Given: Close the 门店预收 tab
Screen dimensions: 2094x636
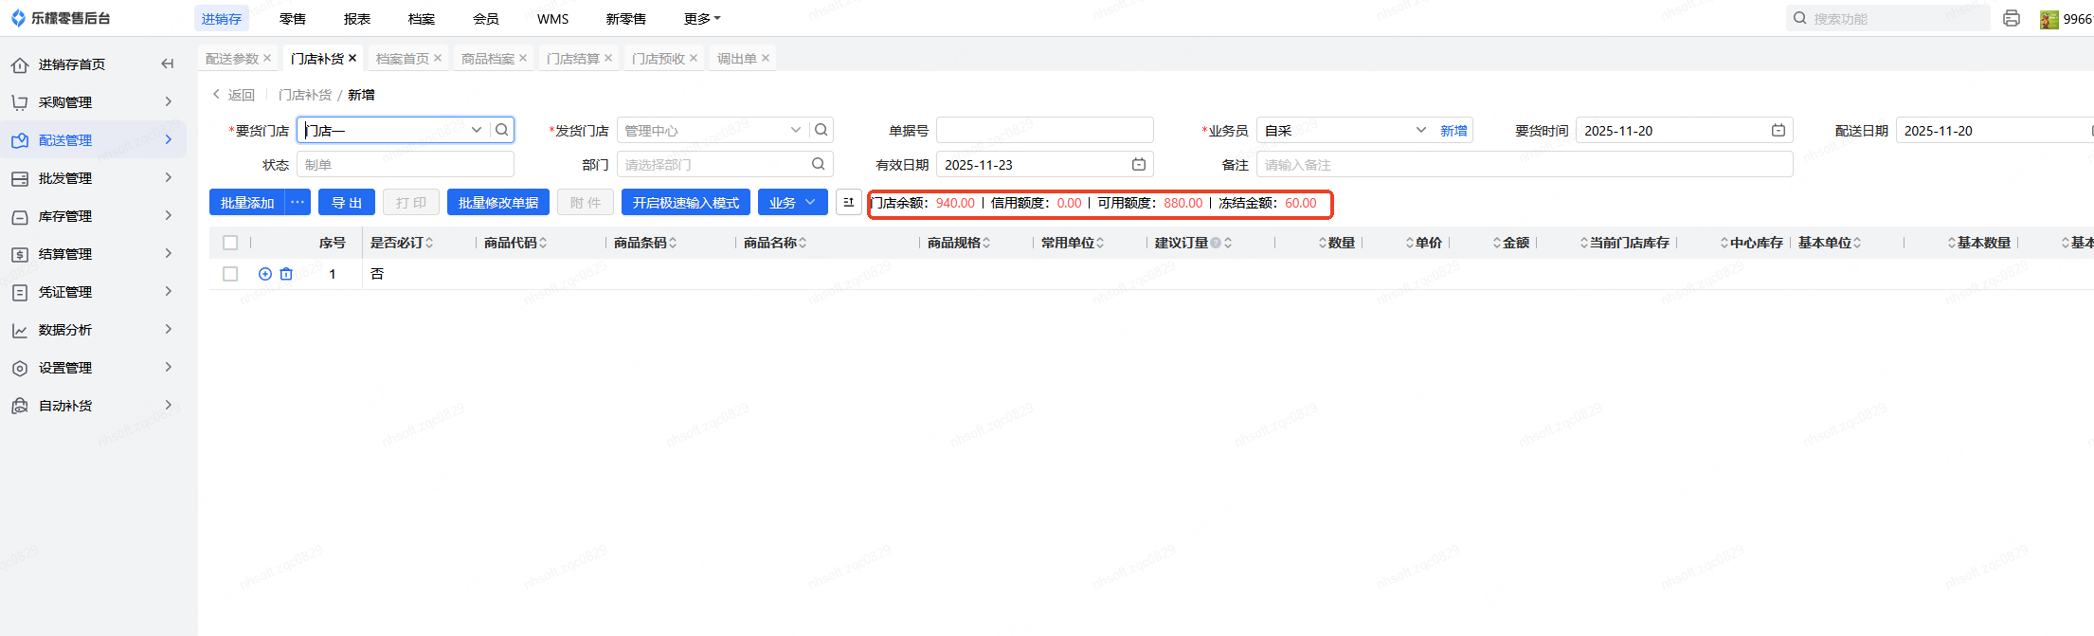Looking at the screenshot, I should click(x=694, y=58).
